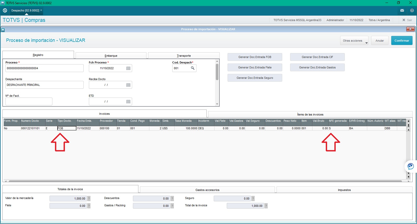Select the FOB cell in the invoice row

coord(67,128)
